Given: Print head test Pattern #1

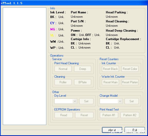Looking at the screenshot, I should (109, 115).
